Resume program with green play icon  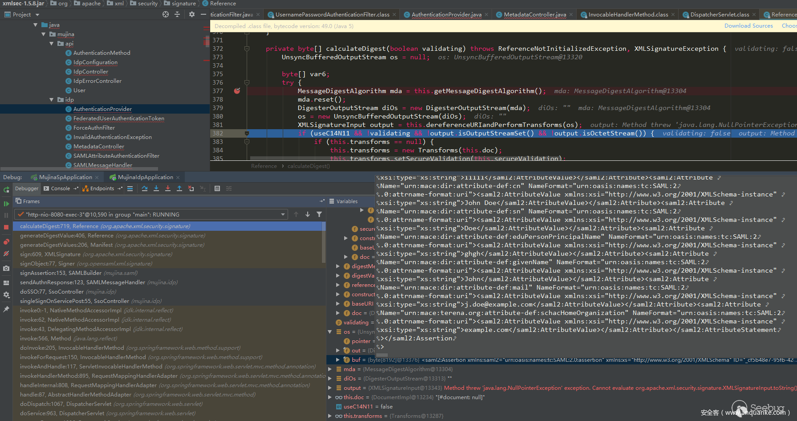click(6, 204)
